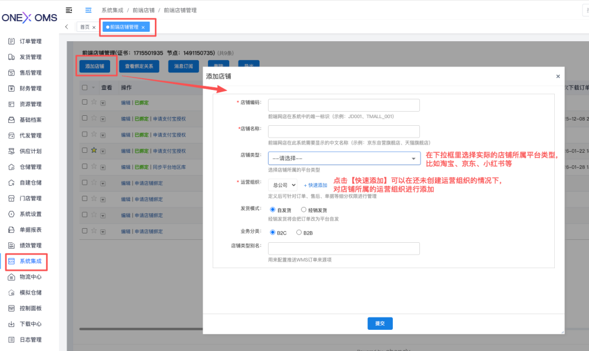Close the 添加店铺 dialog

coord(558,76)
